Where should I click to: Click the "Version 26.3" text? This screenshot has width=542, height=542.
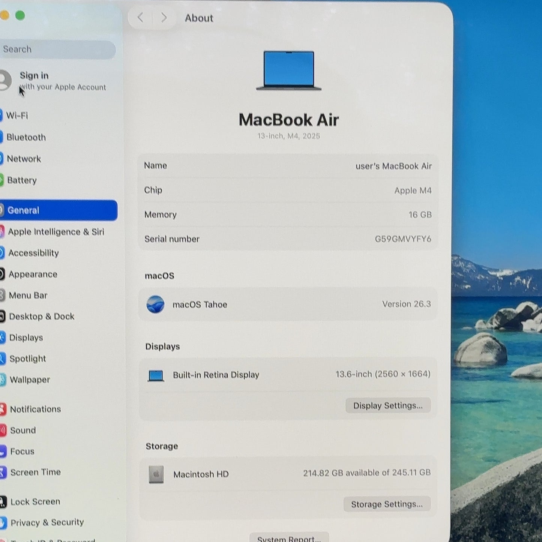click(407, 304)
